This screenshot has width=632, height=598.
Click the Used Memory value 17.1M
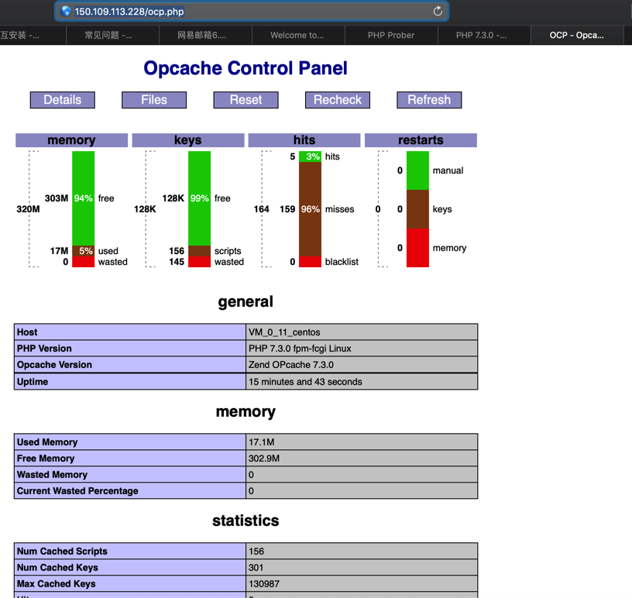(362, 442)
